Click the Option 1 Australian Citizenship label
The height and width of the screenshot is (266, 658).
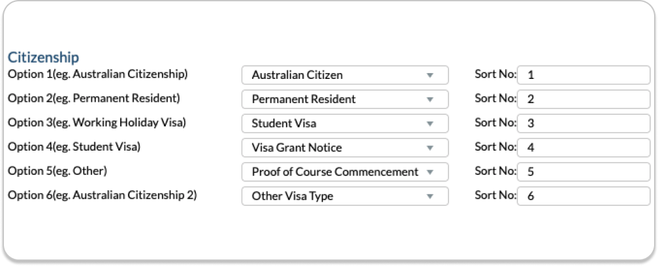pyautogui.click(x=97, y=74)
